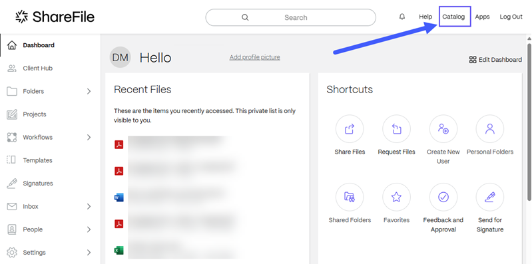Click the page vertical scrollbar
Screen dimensions: 532x264
529,121
